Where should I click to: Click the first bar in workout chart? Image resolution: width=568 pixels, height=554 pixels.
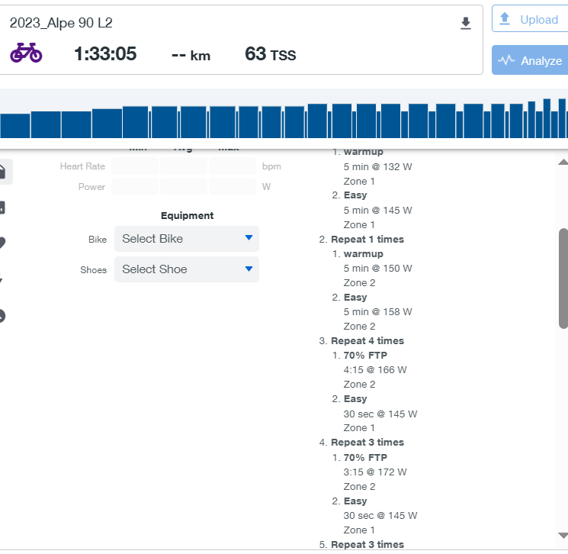14,126
